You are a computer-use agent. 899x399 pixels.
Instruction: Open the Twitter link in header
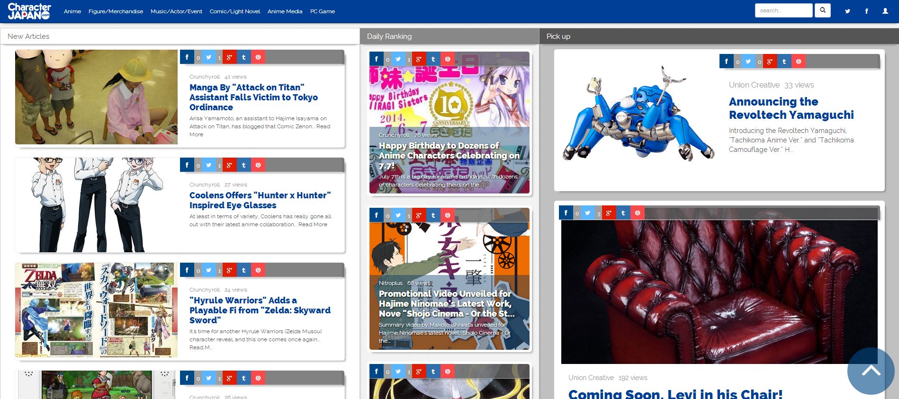[847, 11]
